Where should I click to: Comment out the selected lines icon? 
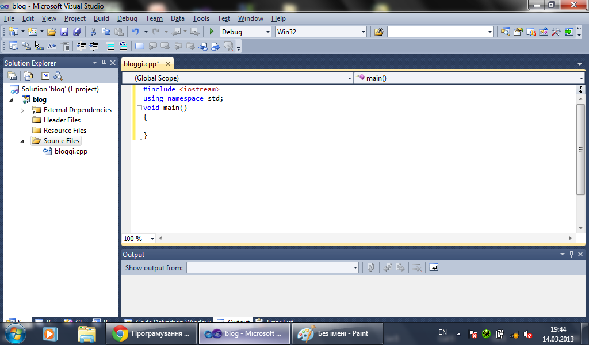(110, 46)
